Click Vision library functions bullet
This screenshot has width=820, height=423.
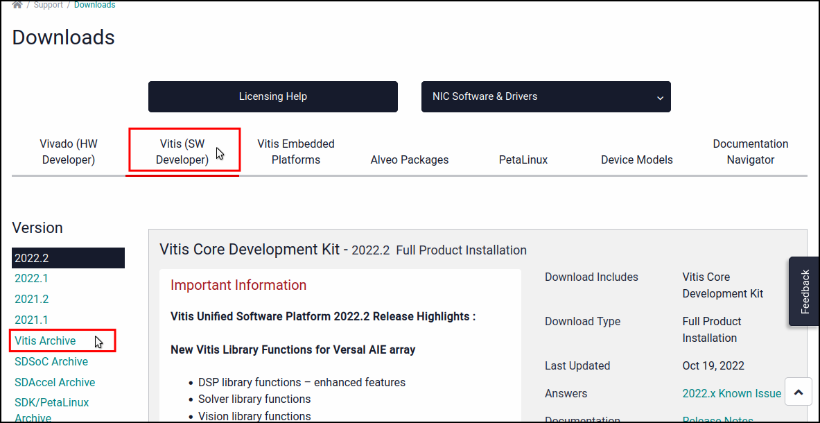pos(254,416)
